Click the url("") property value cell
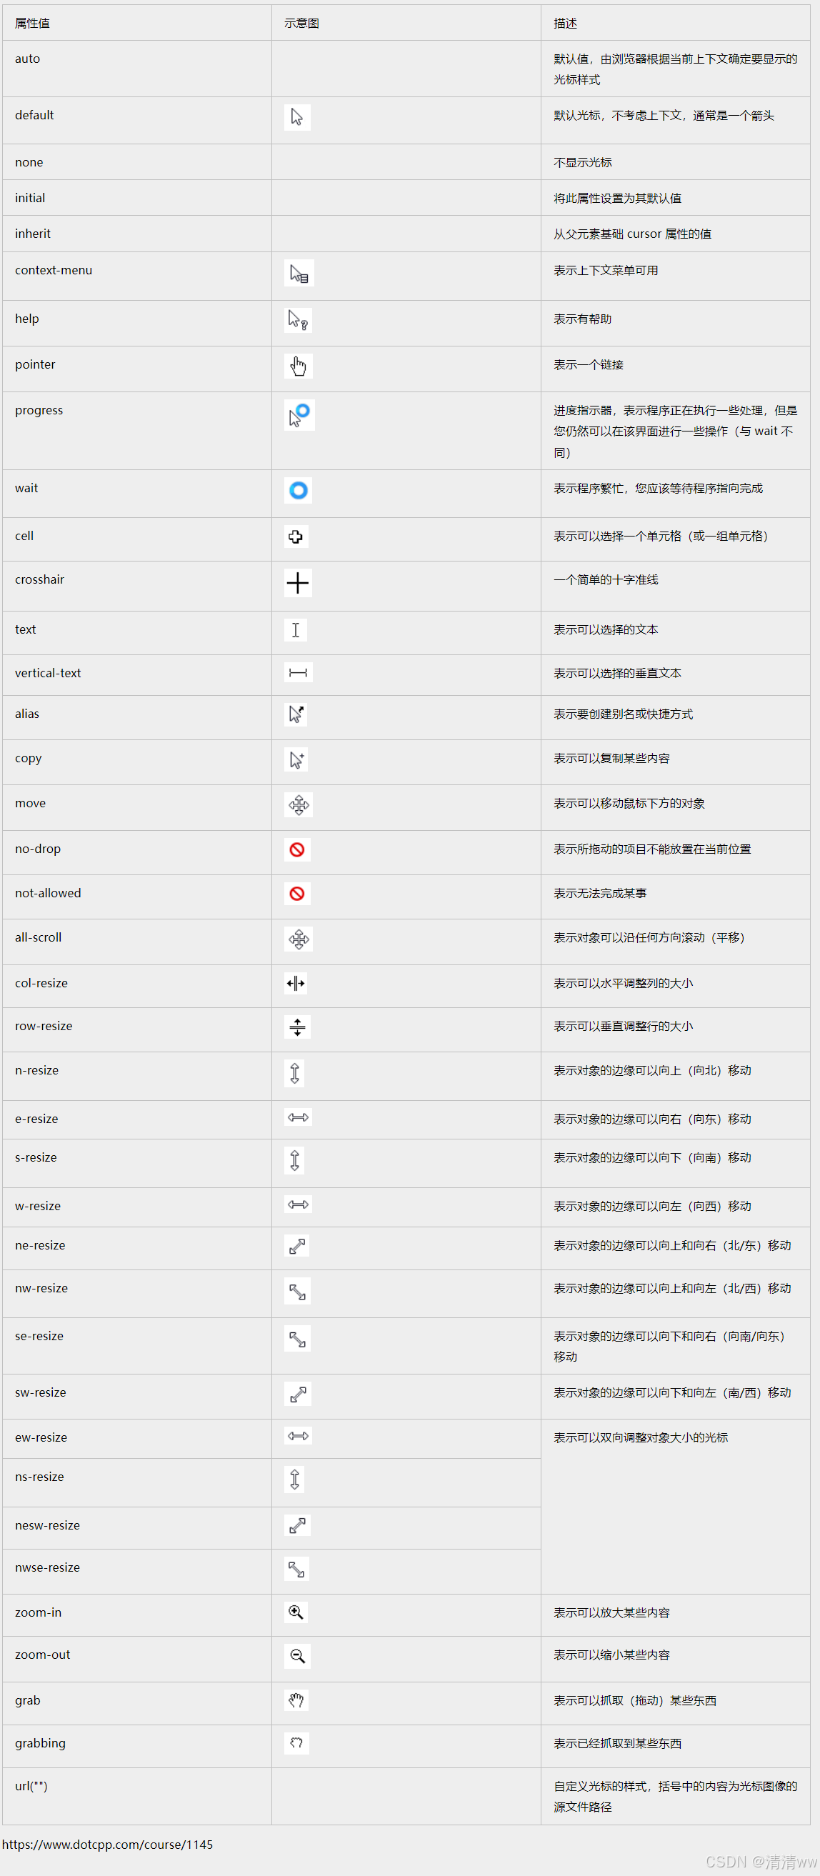This screenshot has width=820, height=1876. click(137, 1796)
